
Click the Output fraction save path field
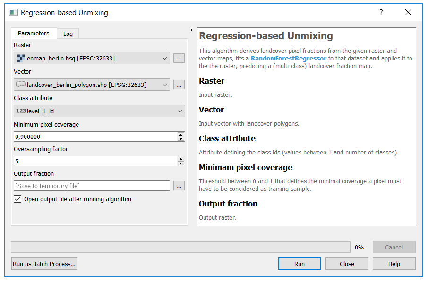[x=92, y=186]
